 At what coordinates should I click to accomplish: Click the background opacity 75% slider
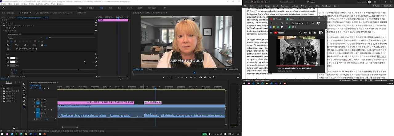pos(78,70)
